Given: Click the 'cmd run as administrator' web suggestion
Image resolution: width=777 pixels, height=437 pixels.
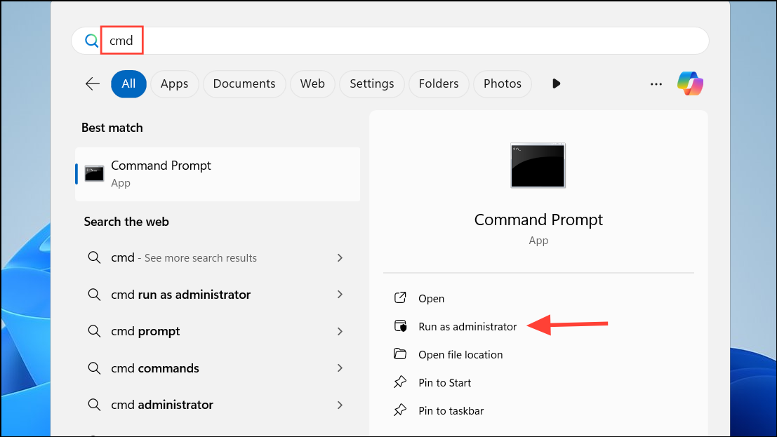Looking at the screenshot, I should [x=218, y=295].
